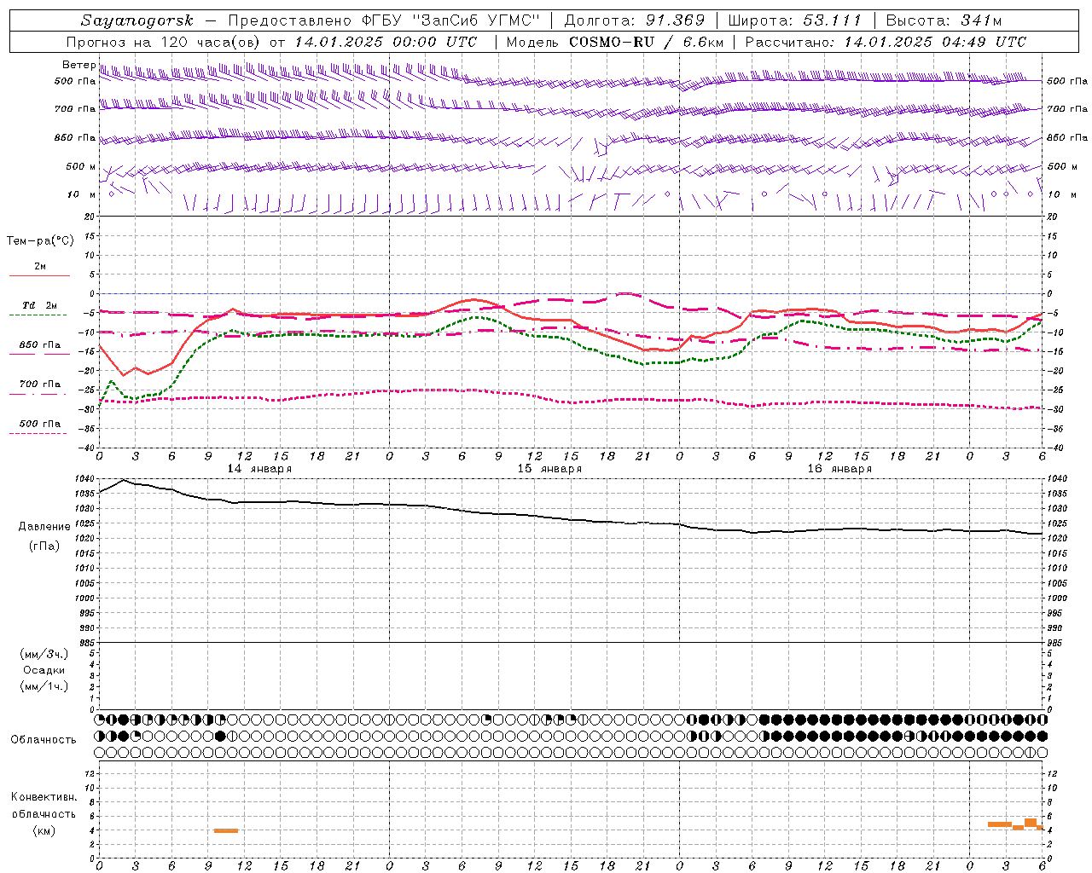Click the '2м' temperature legend entry
Image resolution: width=1092 pixels, height=873 pixels.
(40, 267)
